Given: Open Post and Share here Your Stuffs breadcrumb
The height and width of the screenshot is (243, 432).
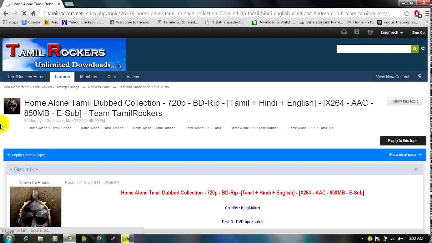Looking at the screenshot, I should pyautogui.click(x=143, y=87).
